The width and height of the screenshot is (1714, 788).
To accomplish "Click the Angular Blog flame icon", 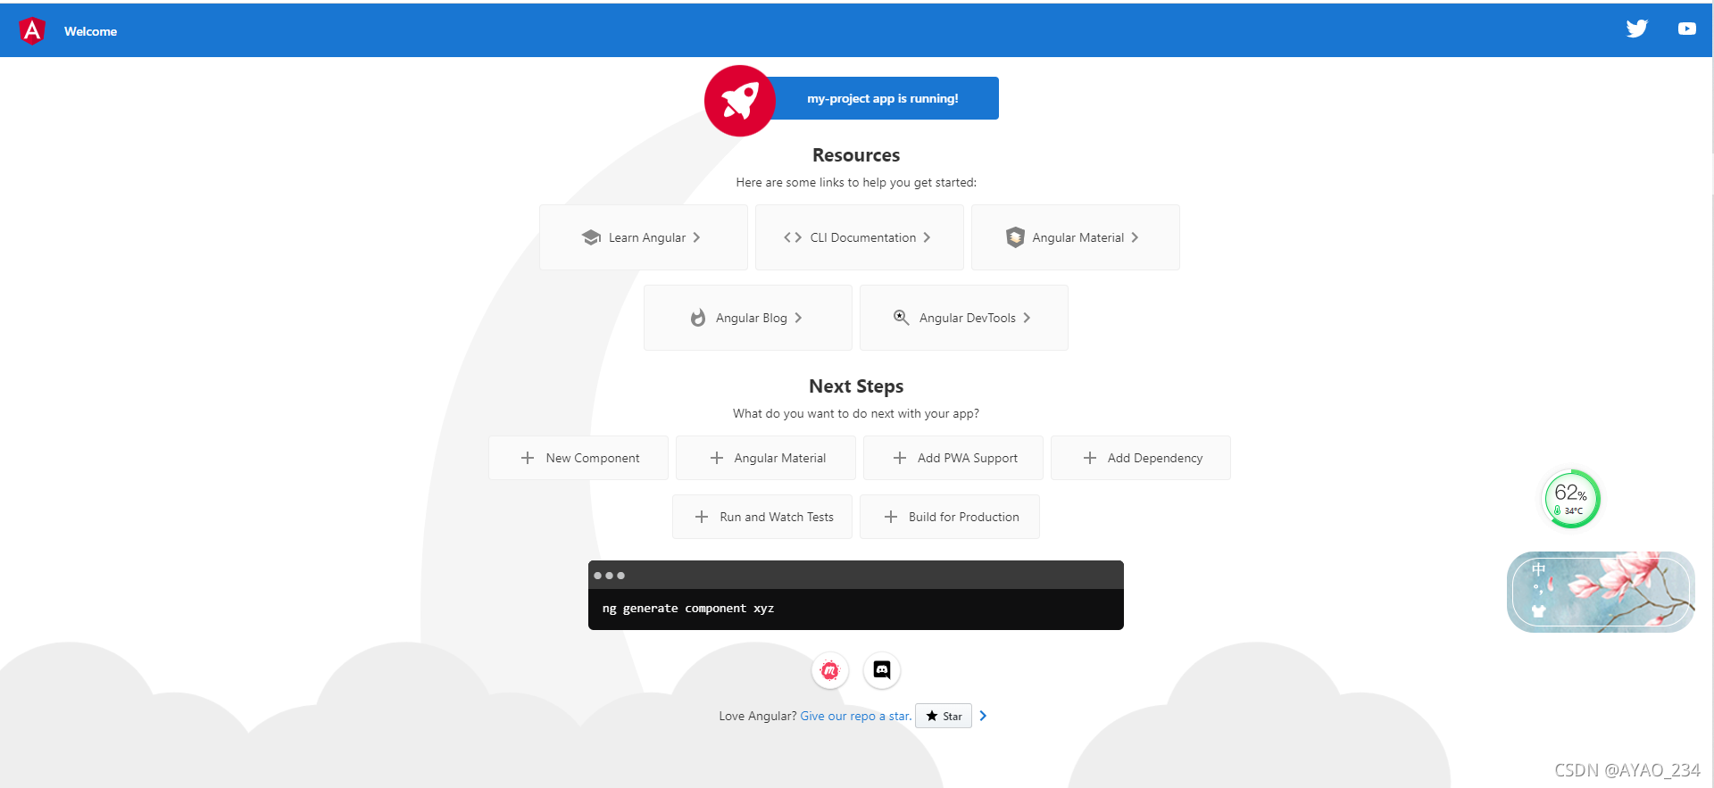I will pos(698,318).
